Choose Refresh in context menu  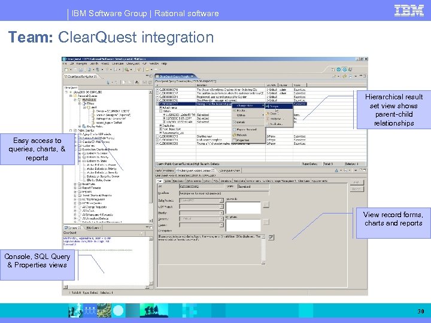(248, 135)
